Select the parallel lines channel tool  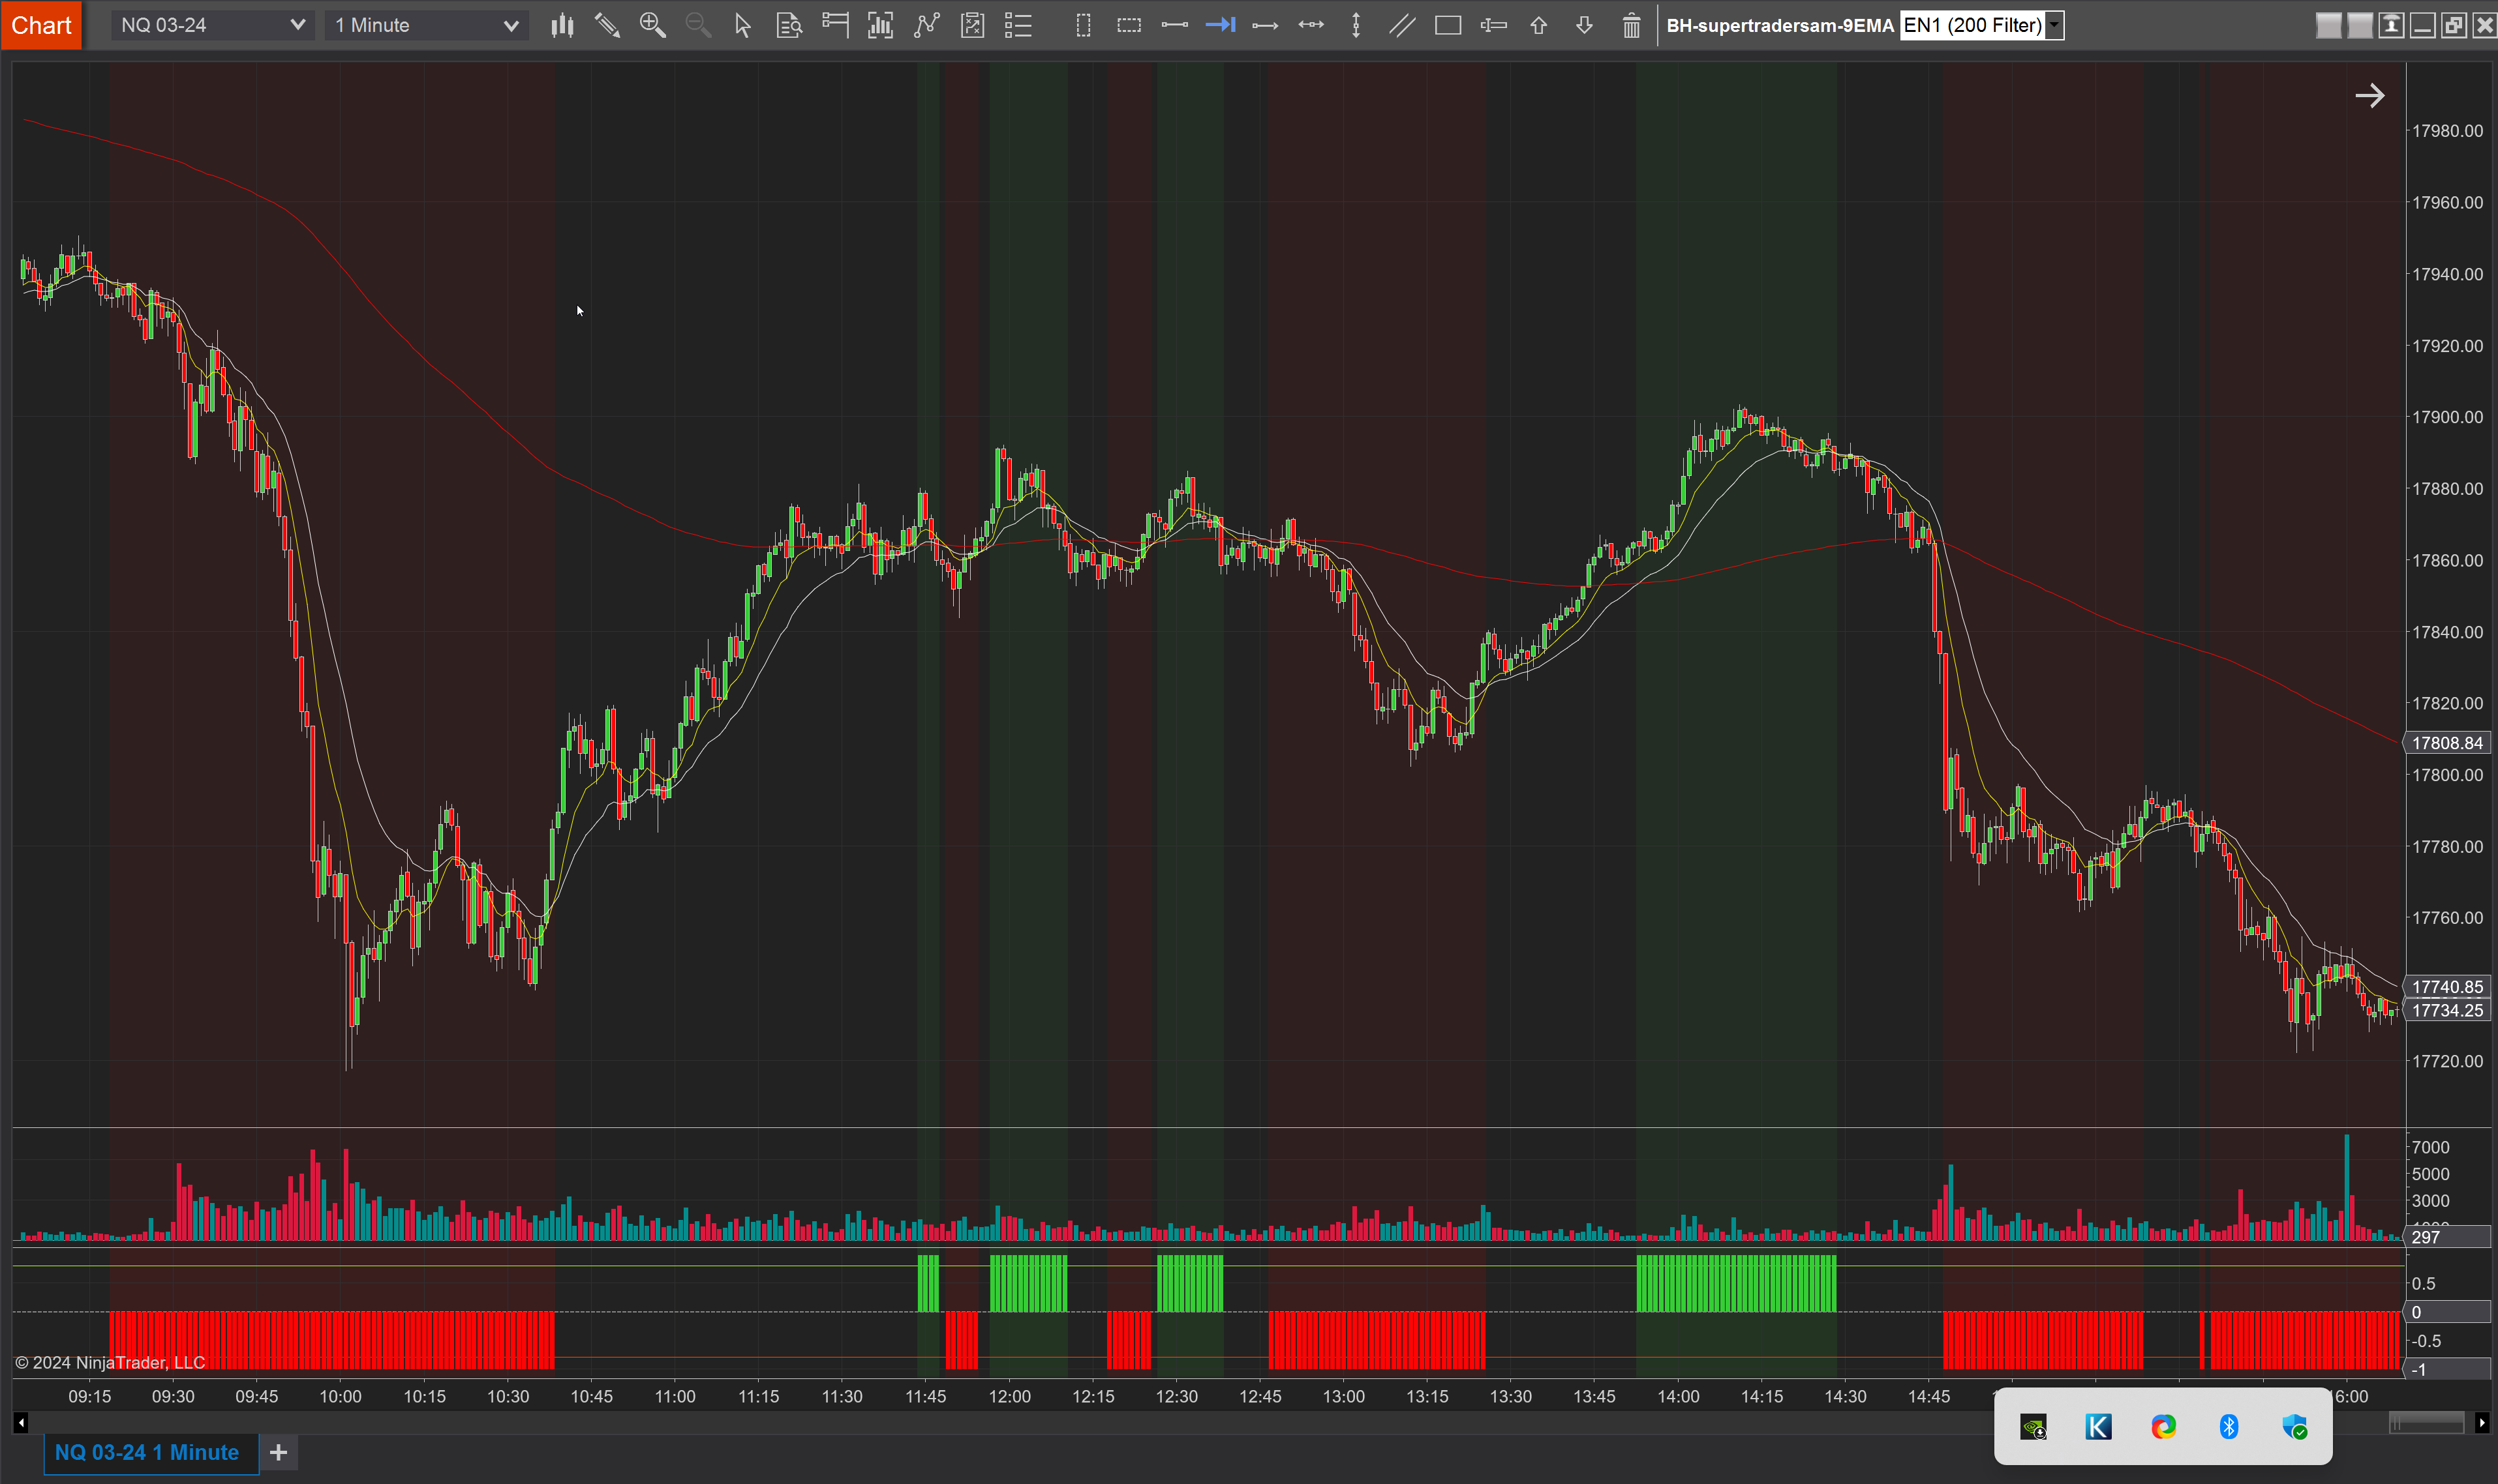coord(1401,25)
